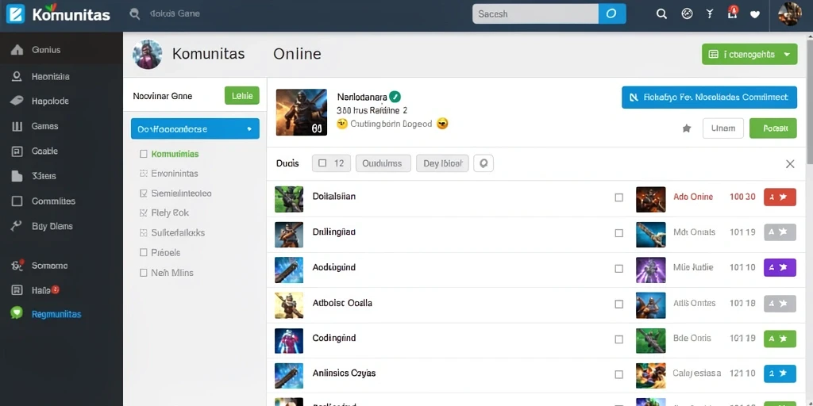
Task: Toggle the Neih Mlins filter checkbox
Action: 144,273
